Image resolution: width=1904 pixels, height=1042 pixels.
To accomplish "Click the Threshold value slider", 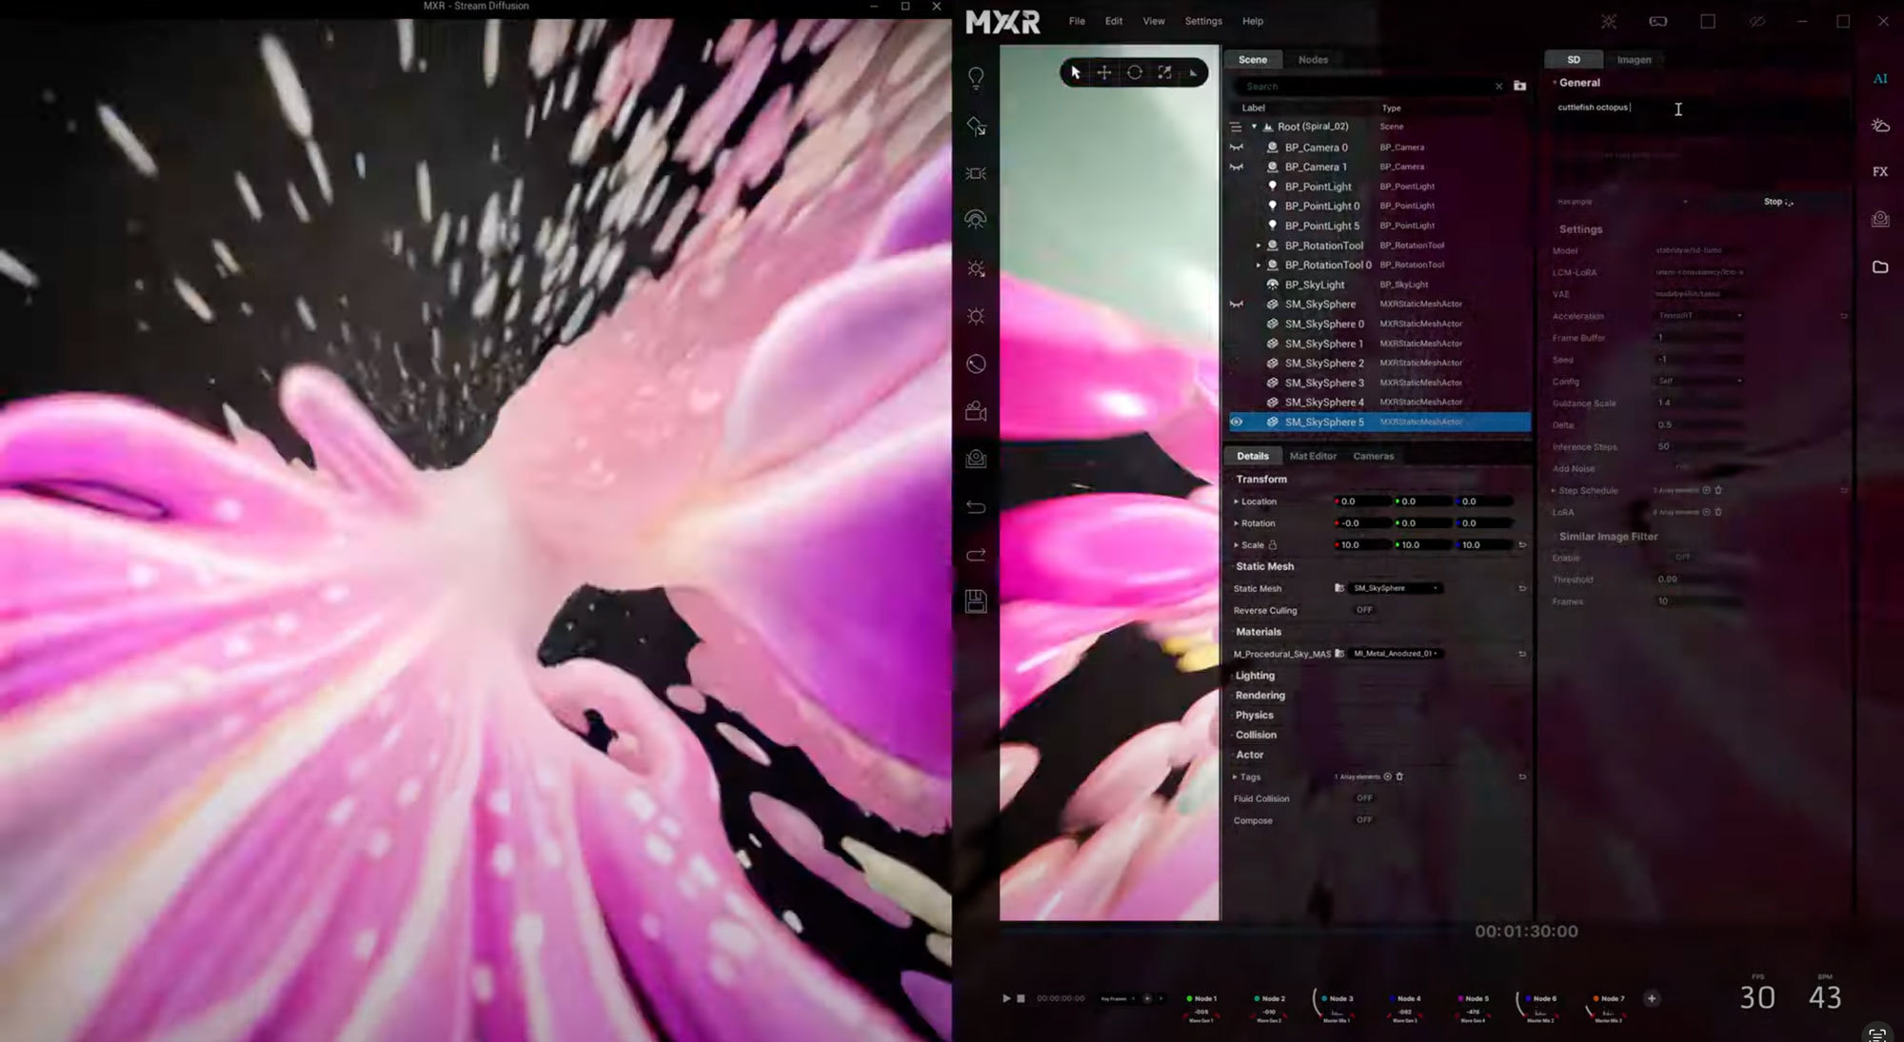I will pyautogui.click(x=1700, y=580).
